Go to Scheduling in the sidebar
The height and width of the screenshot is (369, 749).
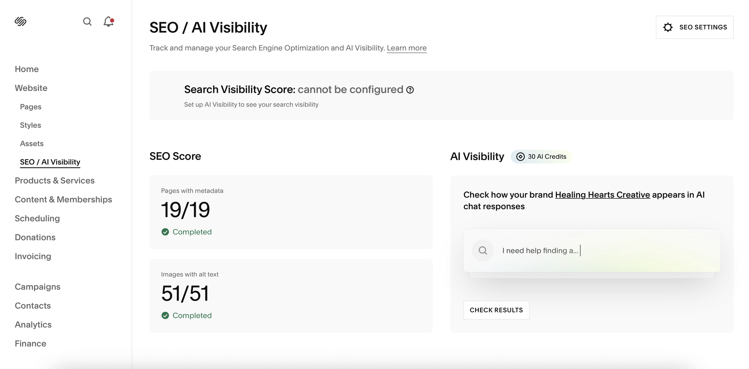click(37, 218)
